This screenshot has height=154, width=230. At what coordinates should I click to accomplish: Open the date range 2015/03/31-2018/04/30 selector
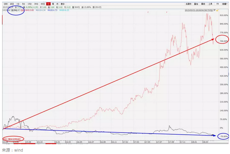pyautogui.click(x=199, y=11)
